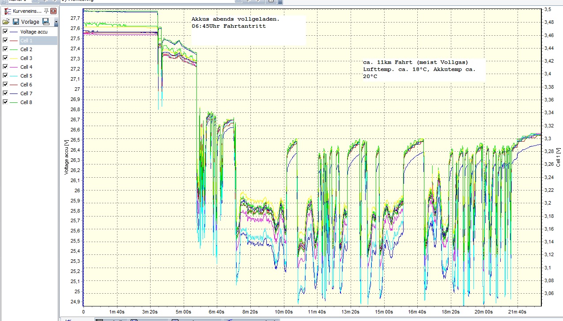Open the toolbar options dropdown arrow
The width and height of the screenshot is (563, 321).
click(56, 22)
